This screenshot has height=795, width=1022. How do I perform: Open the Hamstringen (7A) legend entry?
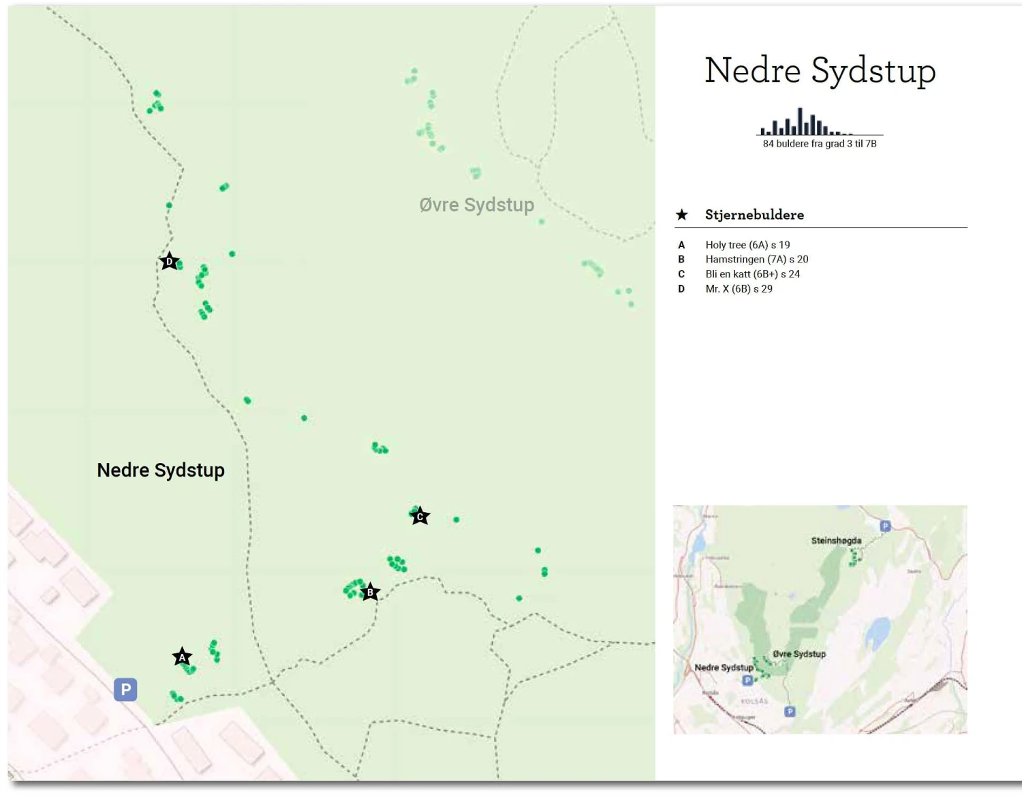click(756, 259)
